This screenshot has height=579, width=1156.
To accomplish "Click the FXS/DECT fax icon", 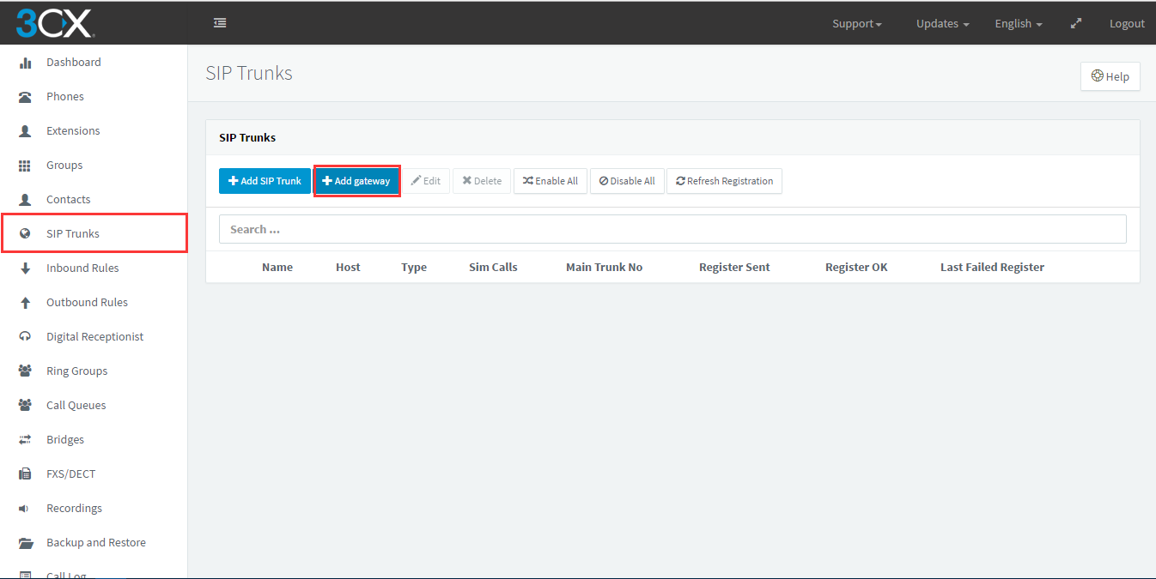I will (x=25, y=474).
